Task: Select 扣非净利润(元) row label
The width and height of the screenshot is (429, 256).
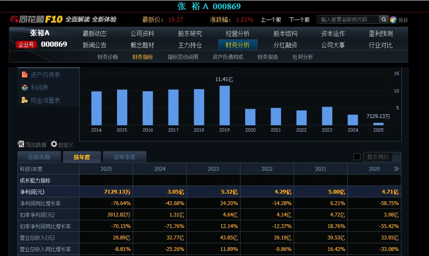Action: tap(37, 215)
